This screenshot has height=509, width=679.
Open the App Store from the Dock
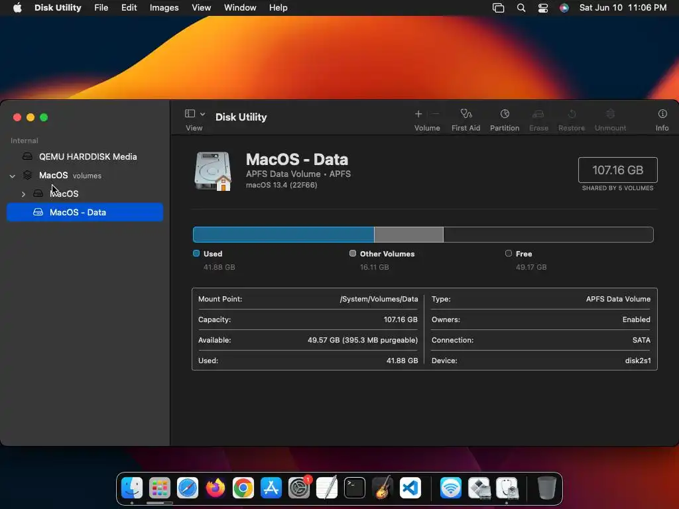[271, 488]
